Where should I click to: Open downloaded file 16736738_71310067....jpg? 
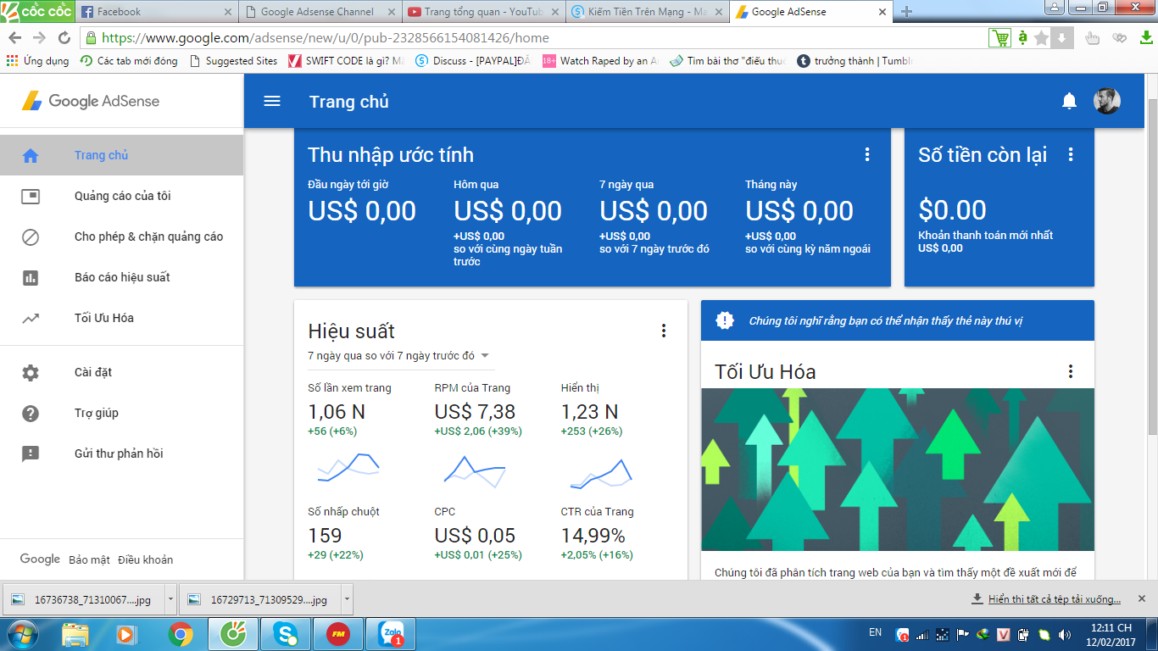[83, 599]
